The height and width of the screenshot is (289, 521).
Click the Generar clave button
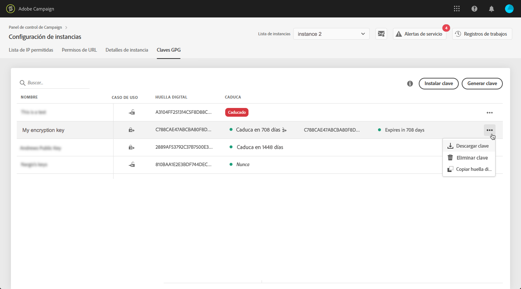click(x=482, y=84)
